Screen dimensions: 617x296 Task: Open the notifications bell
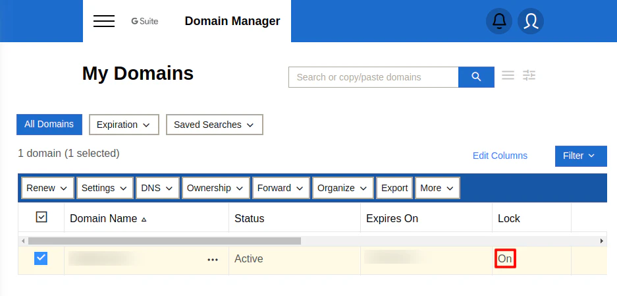tap(499, 21)
